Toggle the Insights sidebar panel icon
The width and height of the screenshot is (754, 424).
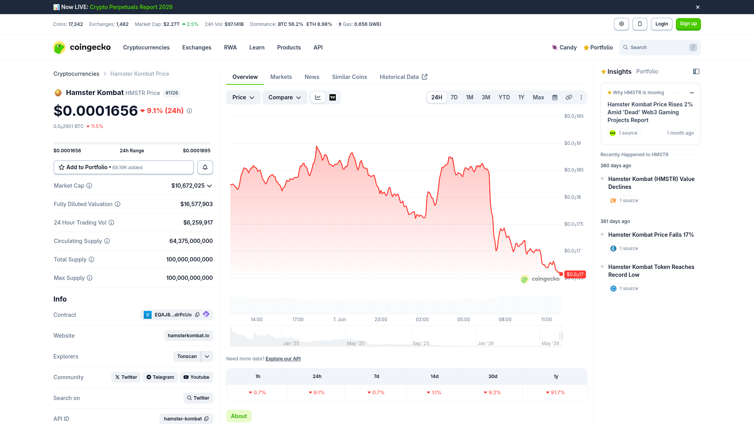(x=696, y=71)
